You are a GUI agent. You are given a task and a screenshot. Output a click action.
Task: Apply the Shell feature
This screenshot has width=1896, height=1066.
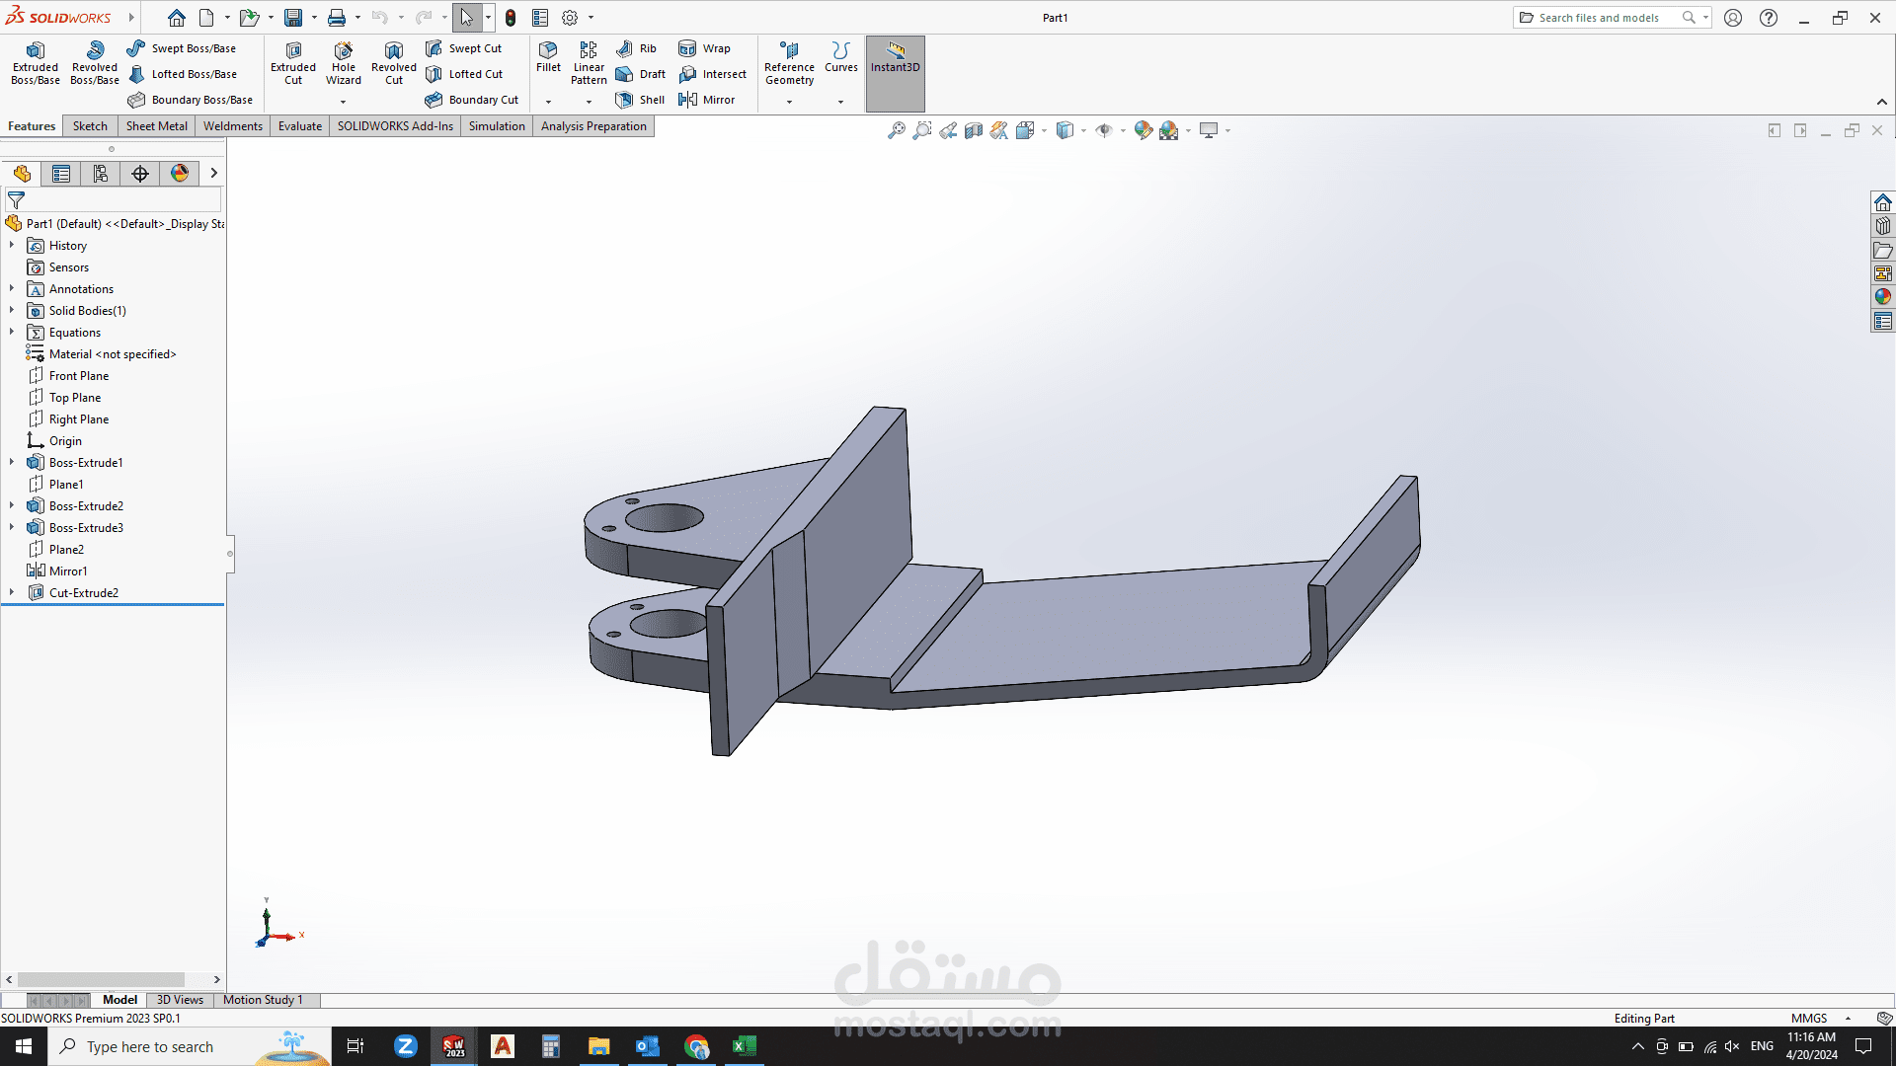pyautogui.click(x=640, y=100)
